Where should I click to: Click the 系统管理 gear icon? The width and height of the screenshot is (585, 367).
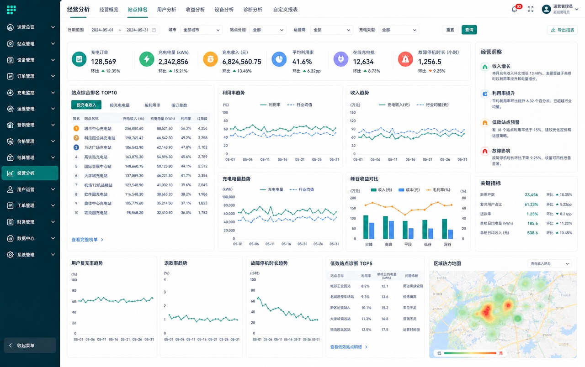coord(11,255)
